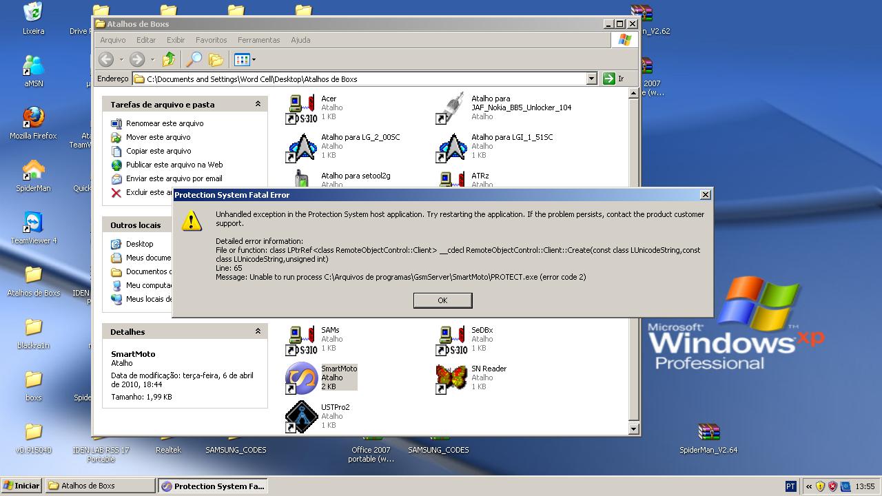Open the Arquivo menu
The width and height of the screenshot is (882, 496).
coord(113,40)
